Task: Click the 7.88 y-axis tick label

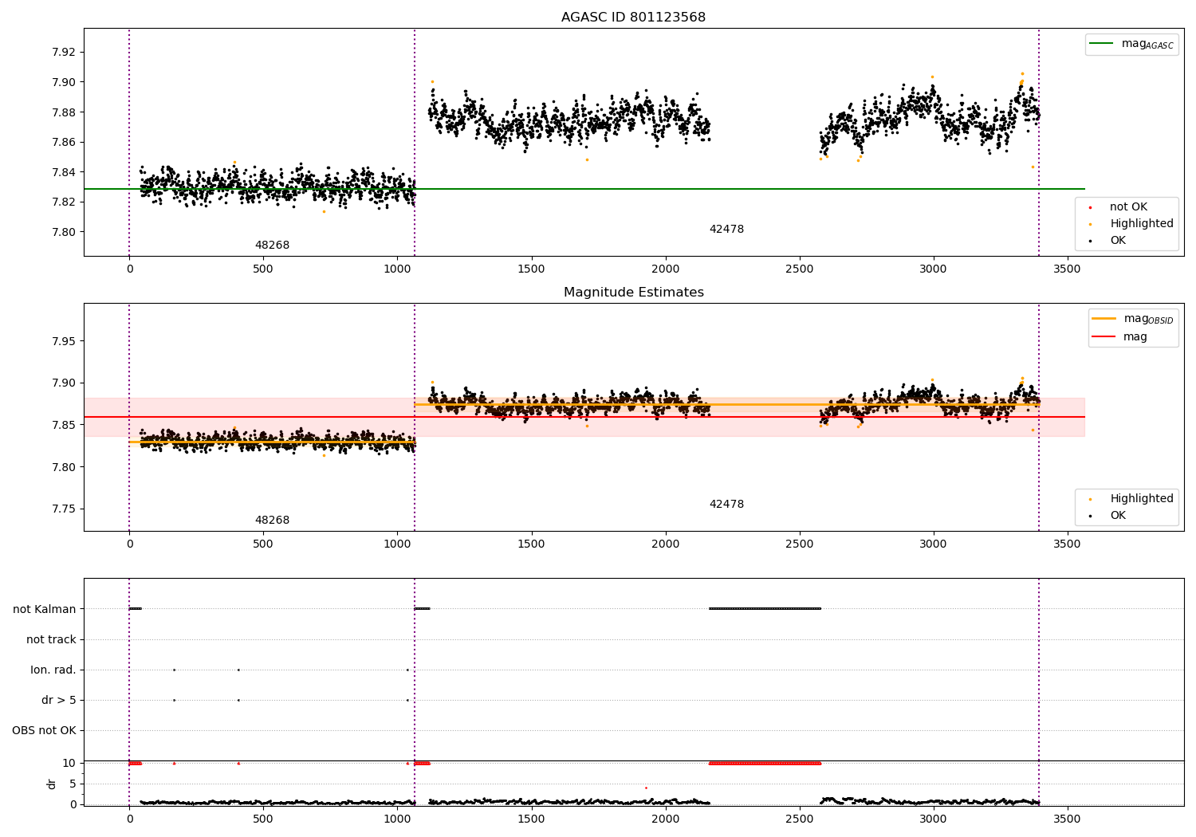Action: [x=63, y=112]
